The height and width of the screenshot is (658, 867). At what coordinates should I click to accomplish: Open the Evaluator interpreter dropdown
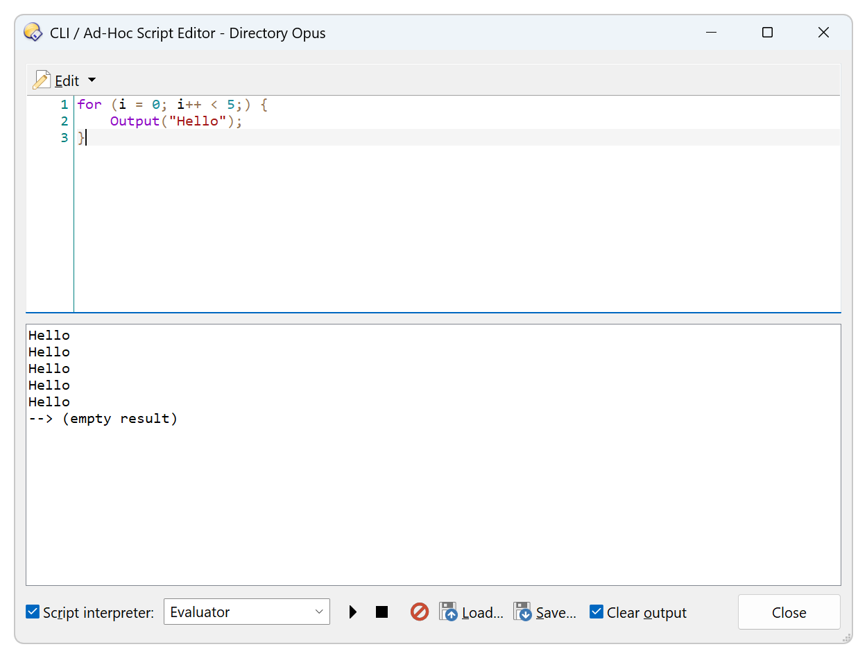point(246,612)
